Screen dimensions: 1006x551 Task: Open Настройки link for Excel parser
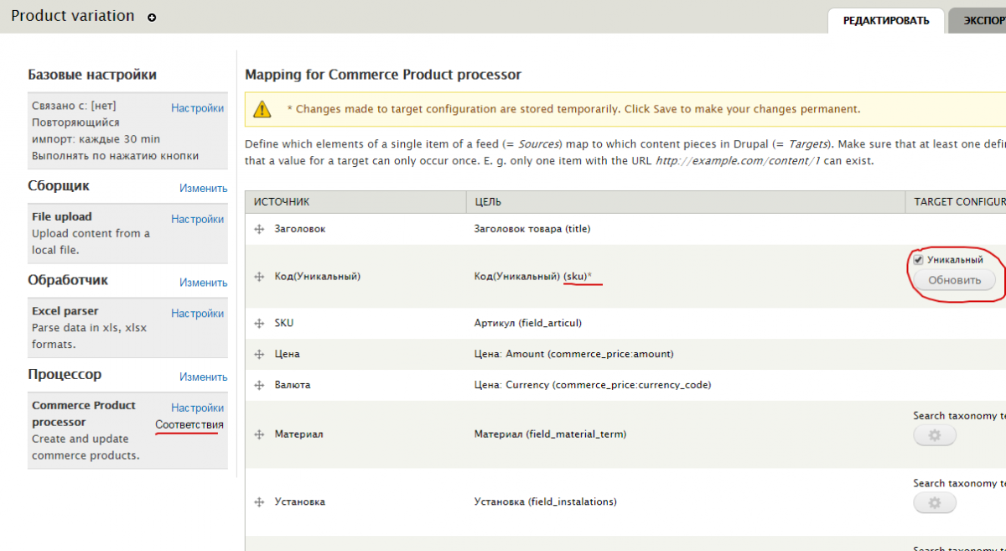197,314
